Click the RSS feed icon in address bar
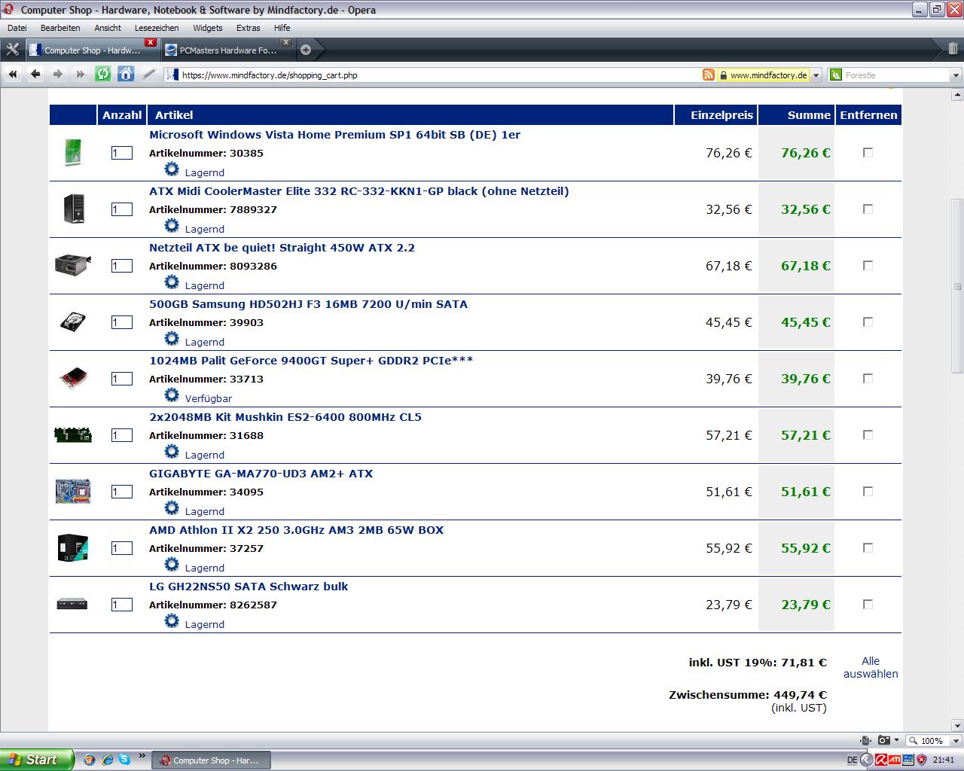The image size is (964, 771). 708,75
